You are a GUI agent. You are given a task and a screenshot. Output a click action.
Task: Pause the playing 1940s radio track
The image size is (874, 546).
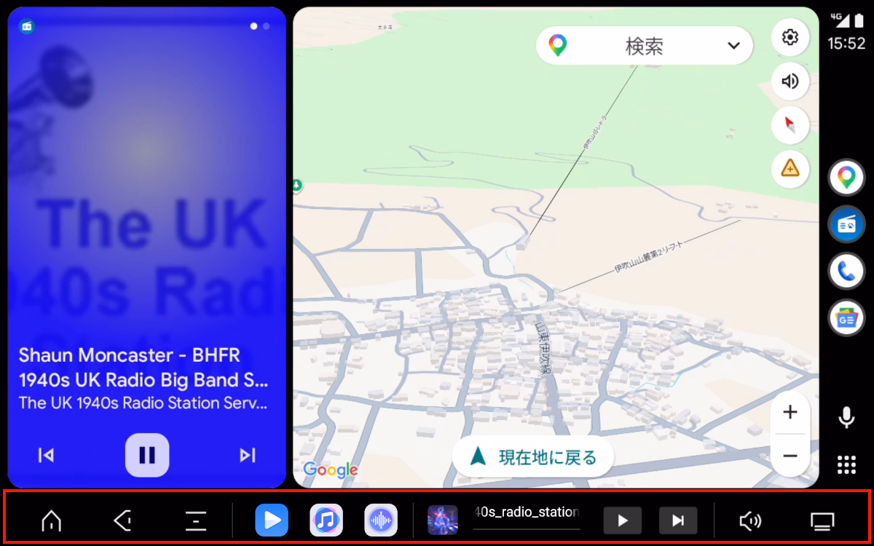pyautogui.click(x=147, y=455)
